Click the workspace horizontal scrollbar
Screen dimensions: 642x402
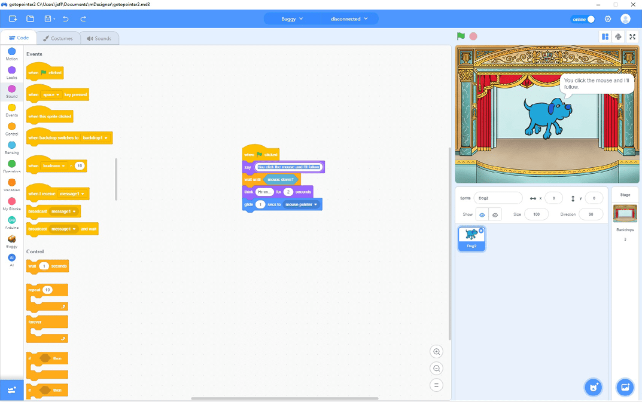(285, 398)
